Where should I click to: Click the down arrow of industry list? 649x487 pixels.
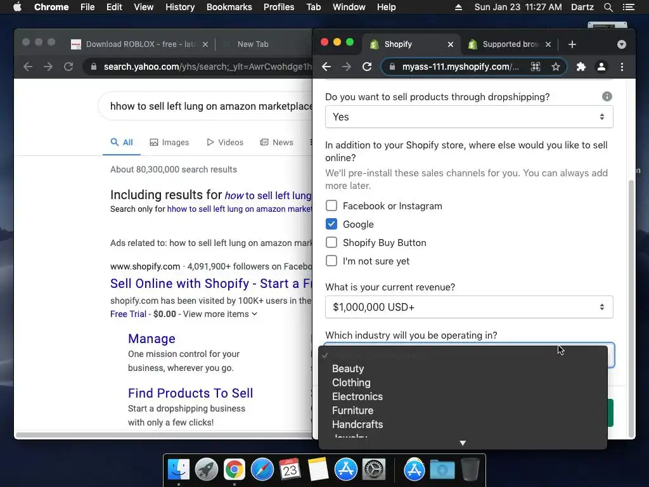463,443
